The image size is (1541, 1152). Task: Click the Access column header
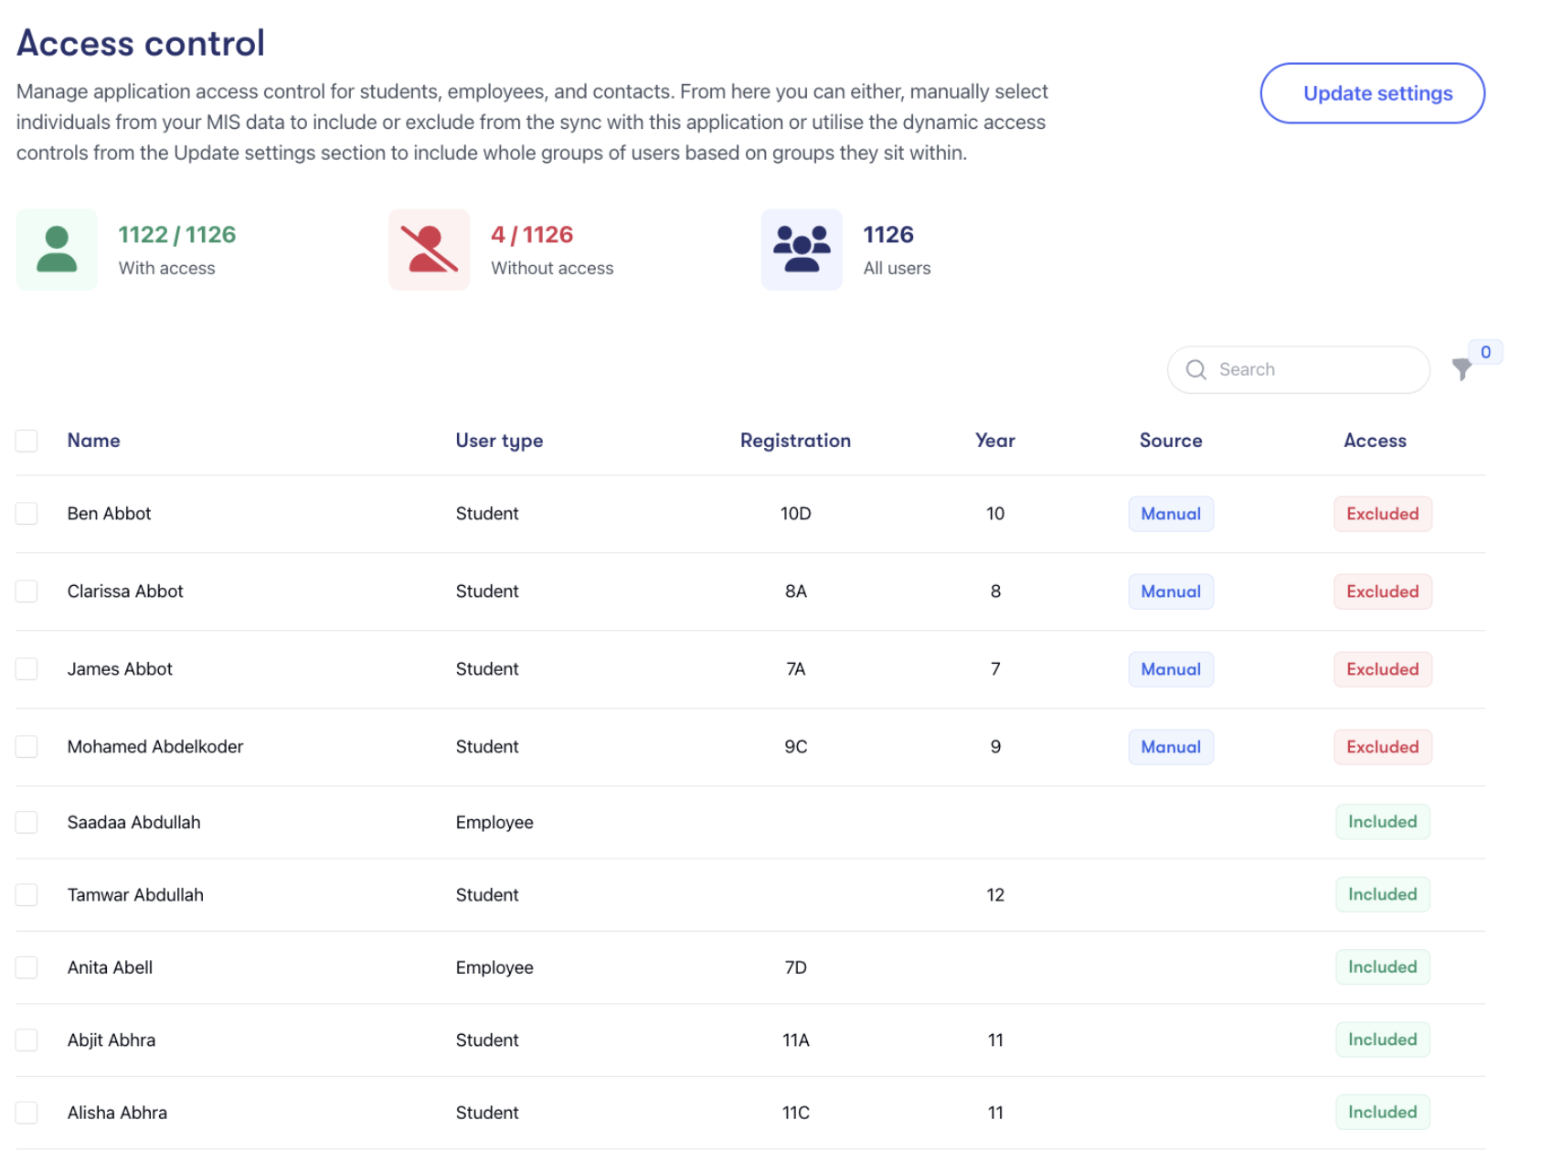(x=1374, y=441)
